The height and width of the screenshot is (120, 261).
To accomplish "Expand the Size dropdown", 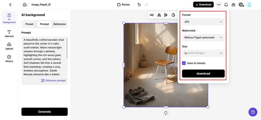I will click(203, 53).
